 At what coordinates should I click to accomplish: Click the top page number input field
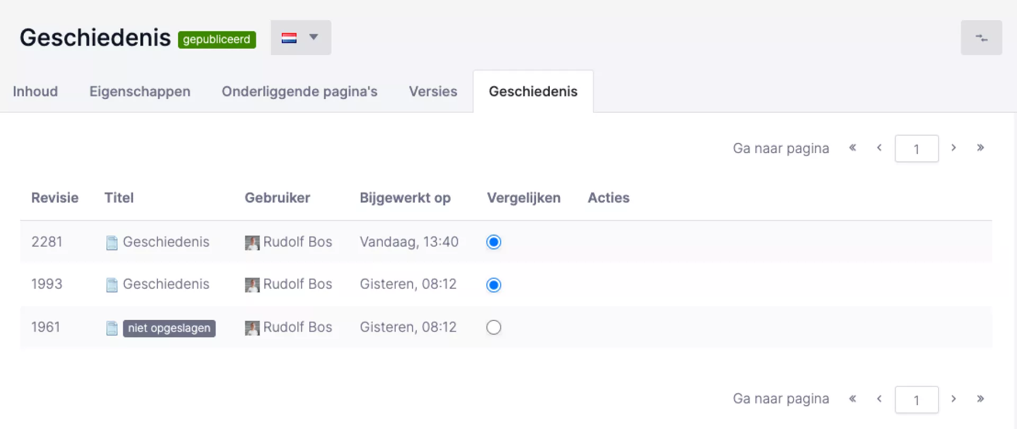(916, 149)
